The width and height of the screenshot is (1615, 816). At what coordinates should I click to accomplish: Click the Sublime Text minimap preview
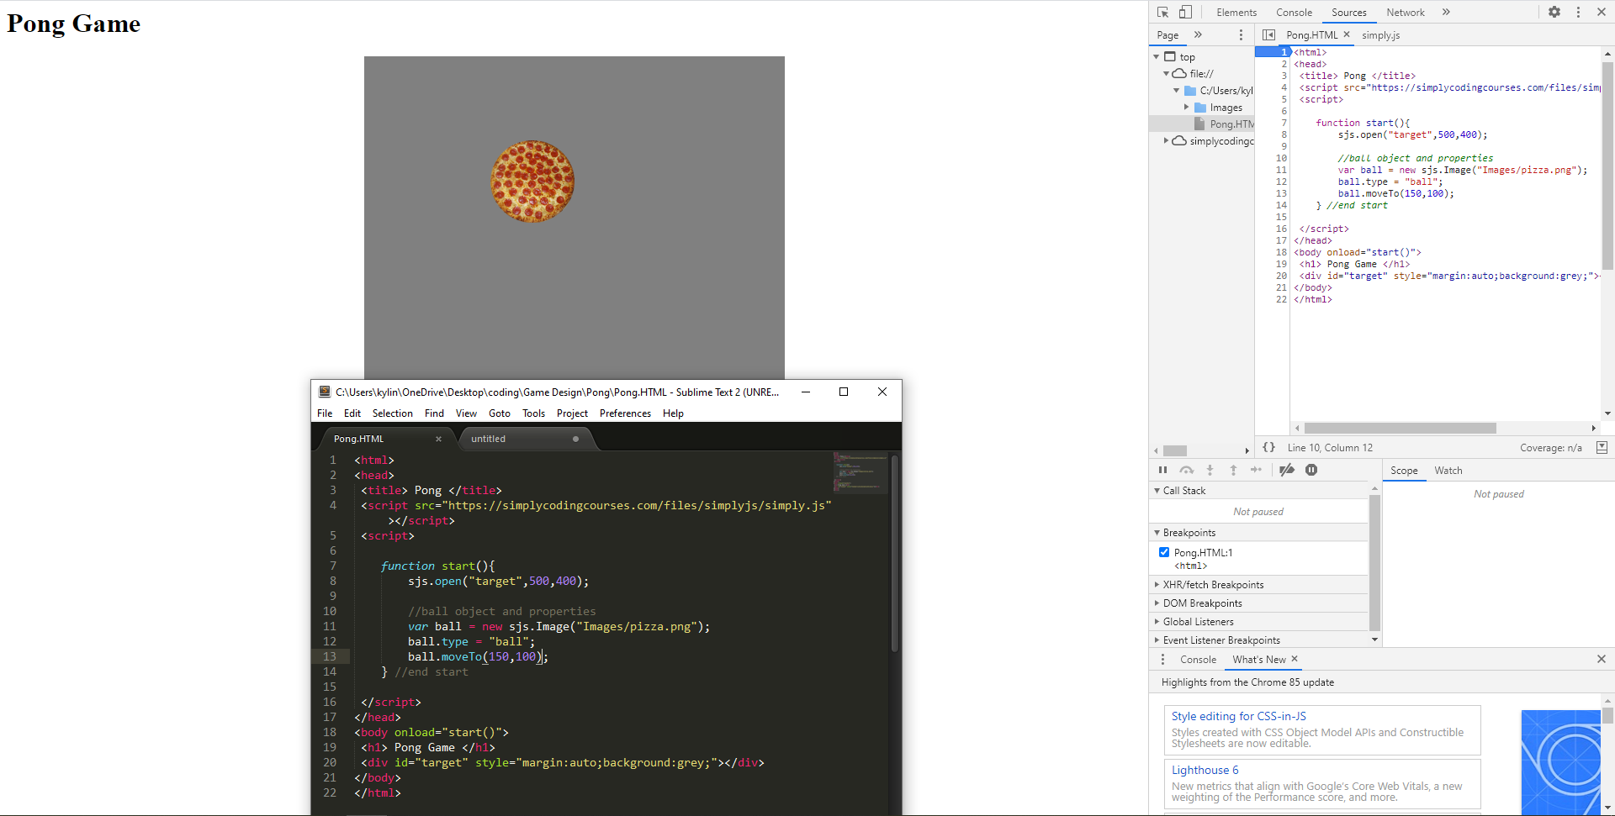(x=860, y=472)
